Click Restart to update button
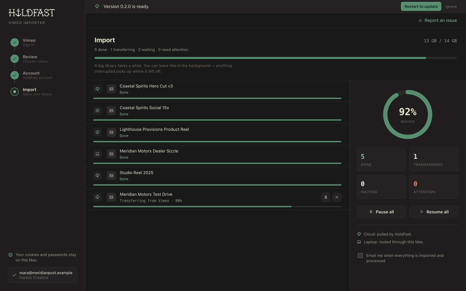Viewport: 466px width, 291px height. (x=421, y=6)
